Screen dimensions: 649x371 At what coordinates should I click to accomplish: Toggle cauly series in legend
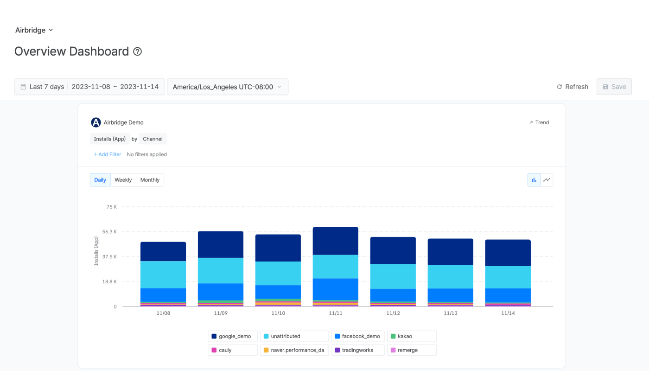coord(233,350)
